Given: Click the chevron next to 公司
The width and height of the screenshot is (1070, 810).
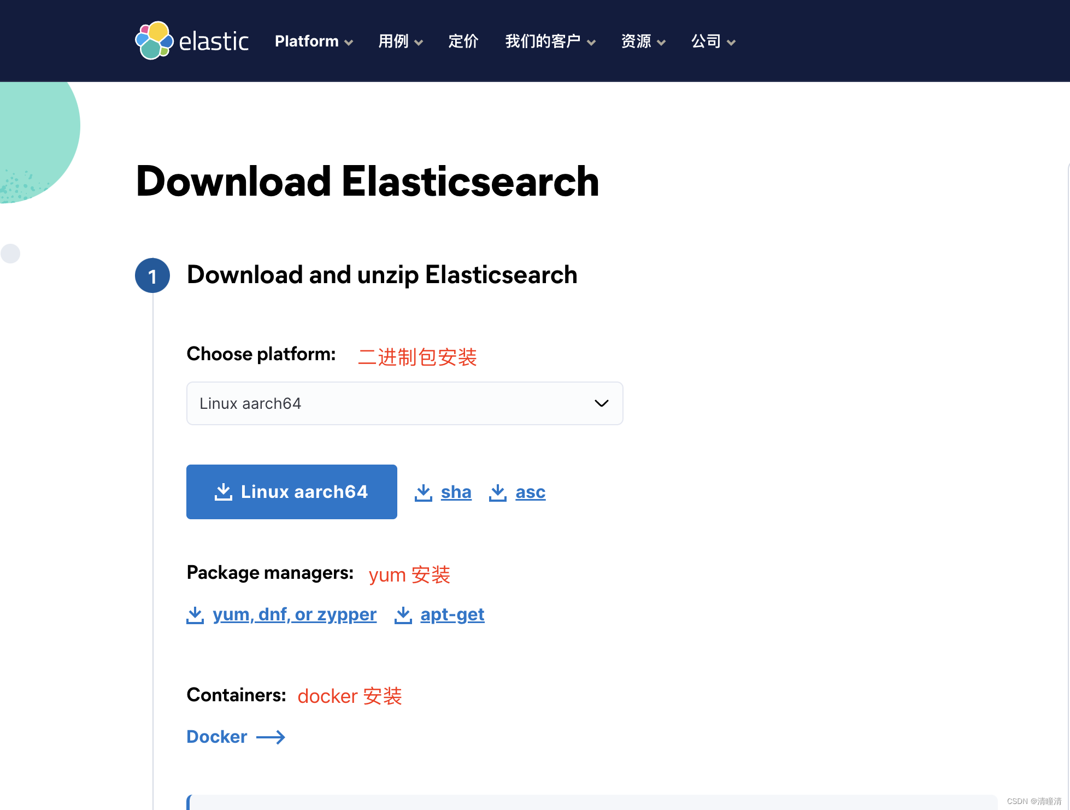Looking at the screenshot, I should [731, 43].
